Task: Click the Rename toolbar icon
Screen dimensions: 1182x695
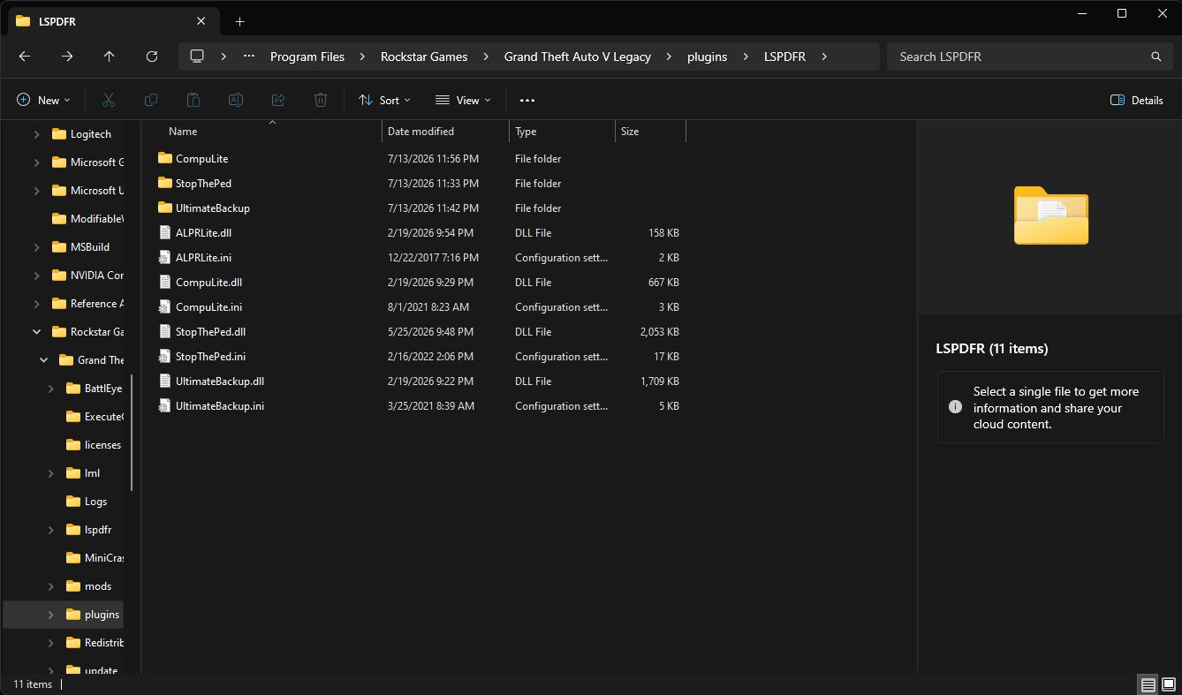Action: 236,100
